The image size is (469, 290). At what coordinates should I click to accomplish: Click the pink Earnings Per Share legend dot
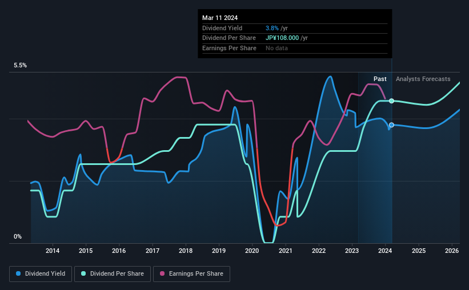click(x=162, y=273)
